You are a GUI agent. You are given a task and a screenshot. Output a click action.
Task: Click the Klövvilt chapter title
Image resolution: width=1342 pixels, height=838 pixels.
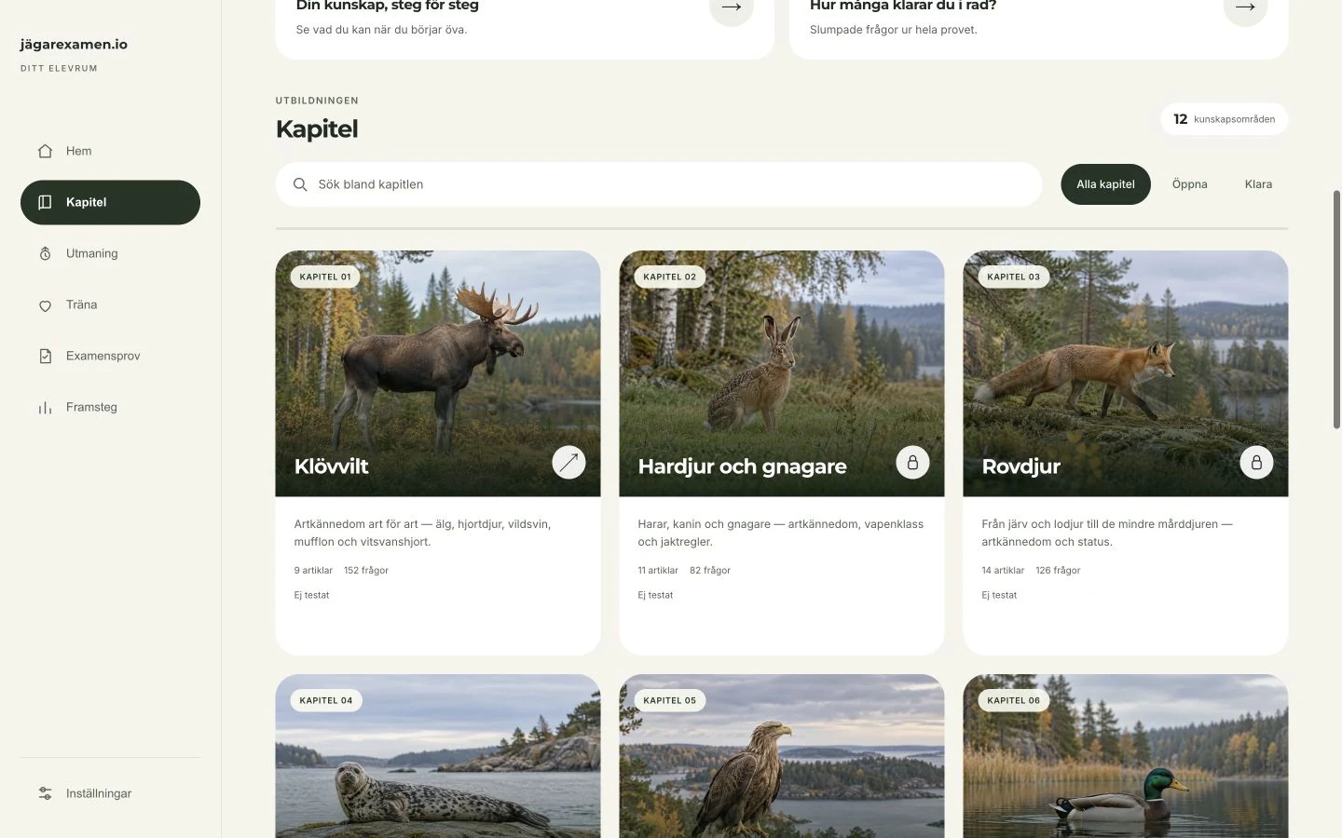332,466
